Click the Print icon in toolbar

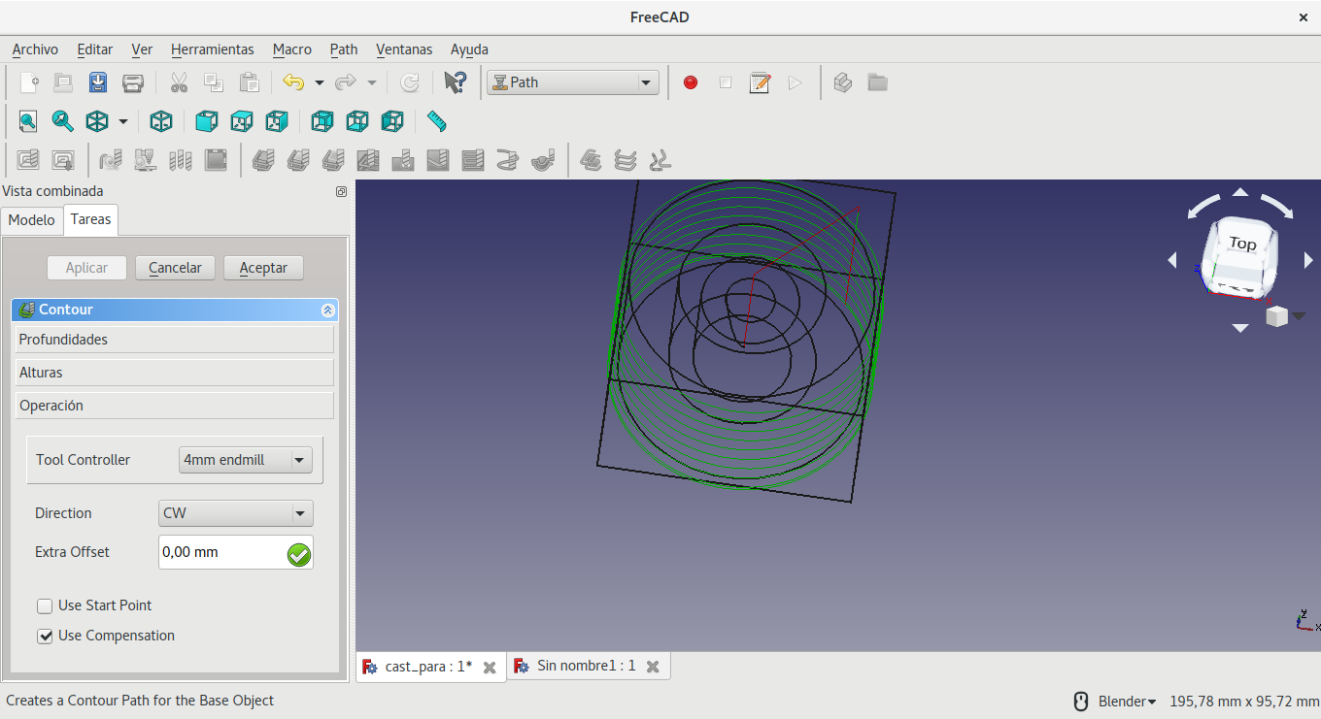[133, 82]
